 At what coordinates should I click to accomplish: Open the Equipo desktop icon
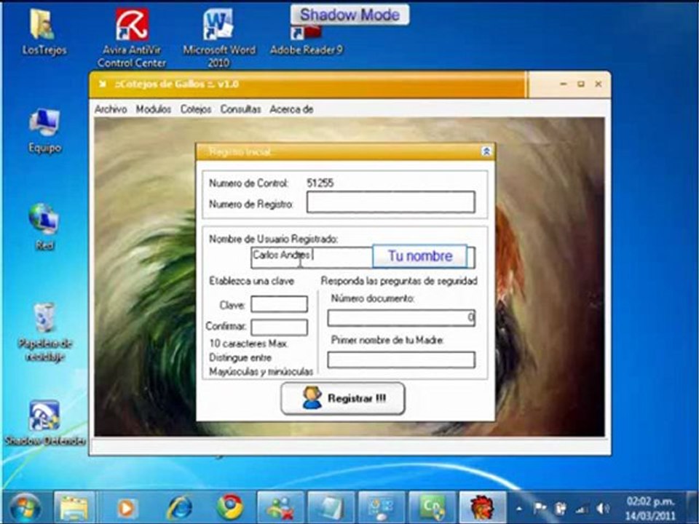coord(44,130)
